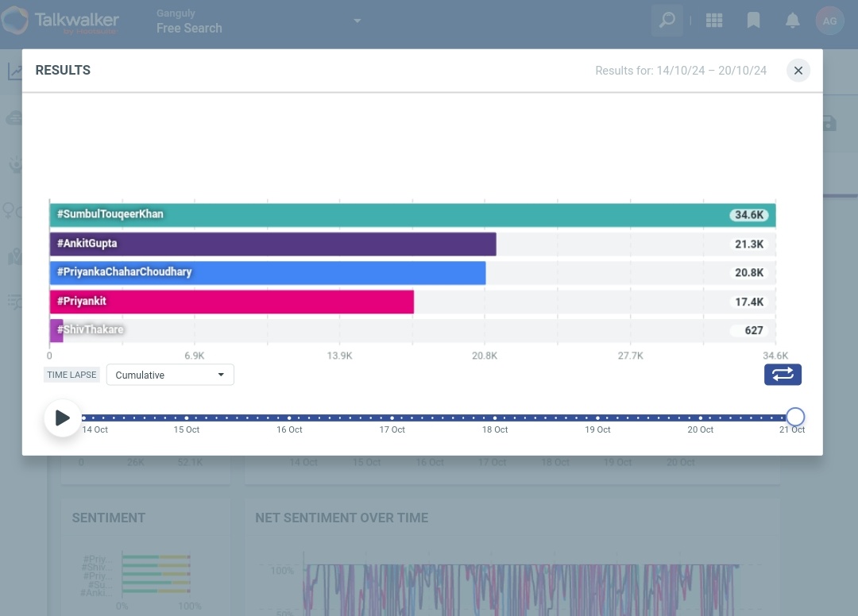This screenshot has height=616, width=858.
Task: Click the timeline slider handle at 21 Oct
Action: [x=795, y=417]
